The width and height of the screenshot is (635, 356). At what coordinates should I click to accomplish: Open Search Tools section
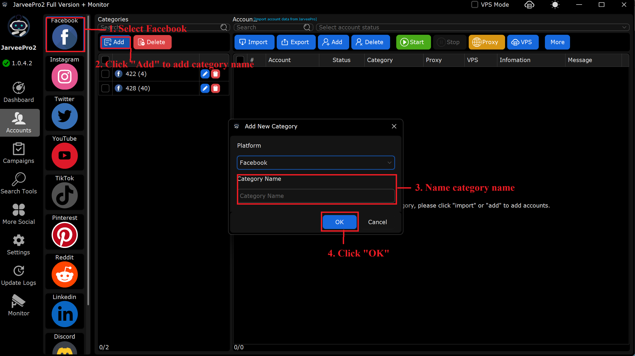pyautogui.click(x=19, y=184)
